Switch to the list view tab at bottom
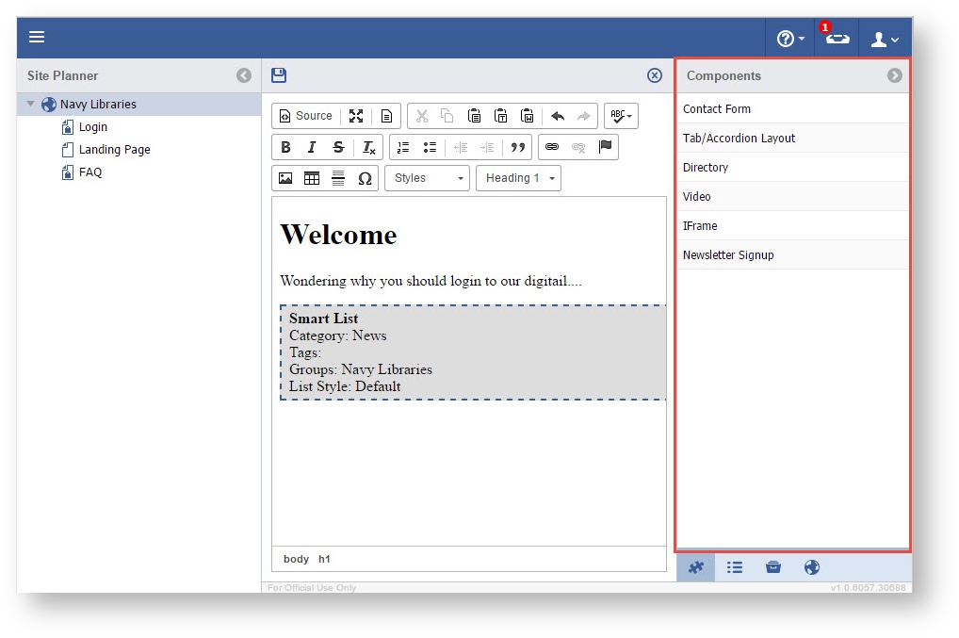The width and height of the screenshot is (959, 638). (735, 567)
